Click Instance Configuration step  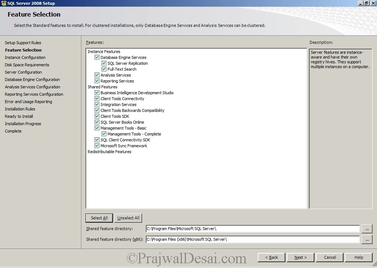click(x=25, y=57)
